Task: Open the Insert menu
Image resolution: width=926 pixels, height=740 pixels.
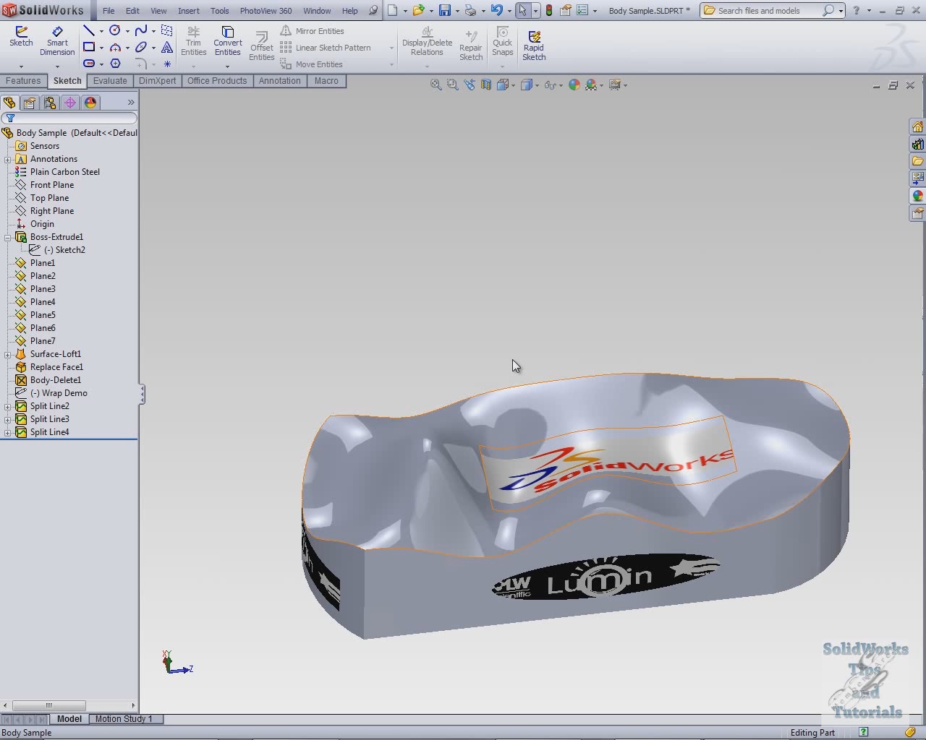Action: (189, 11)
